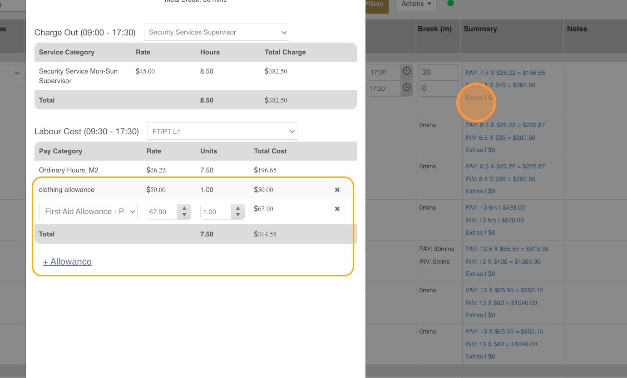The width and height of the screenshot is (627, 378).
Task: Click the Filters button
Action: [376, 5]
